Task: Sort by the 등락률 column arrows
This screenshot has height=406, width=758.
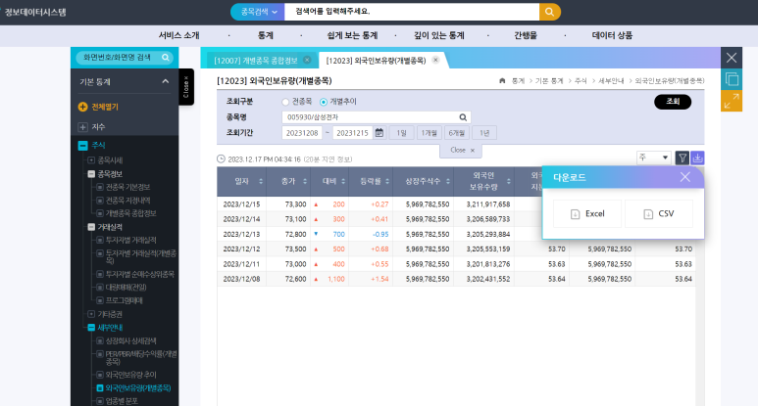Action: point(387,181)
